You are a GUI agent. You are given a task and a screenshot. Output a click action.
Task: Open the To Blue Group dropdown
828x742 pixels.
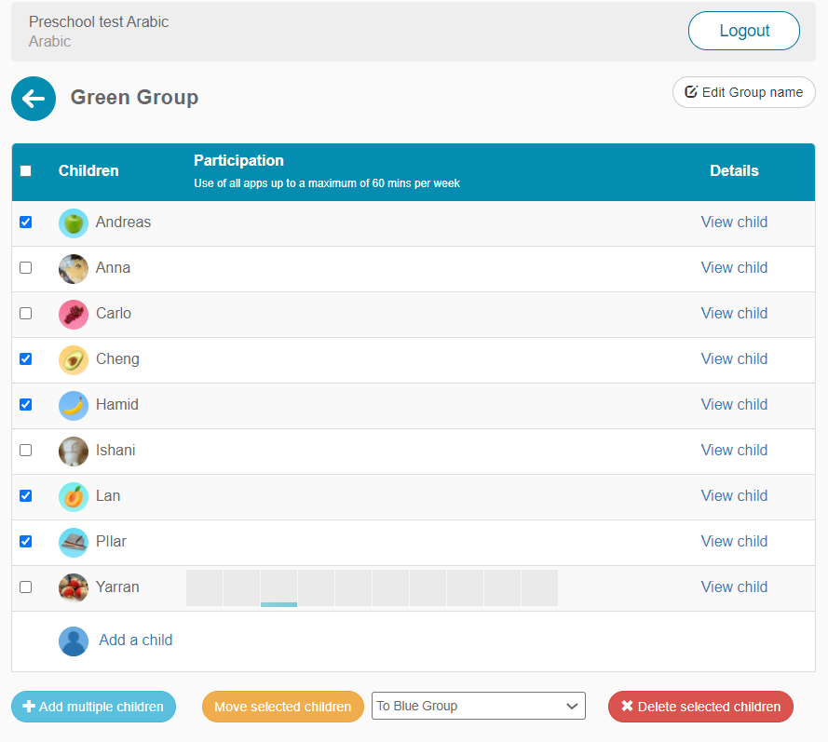point(478,707)
